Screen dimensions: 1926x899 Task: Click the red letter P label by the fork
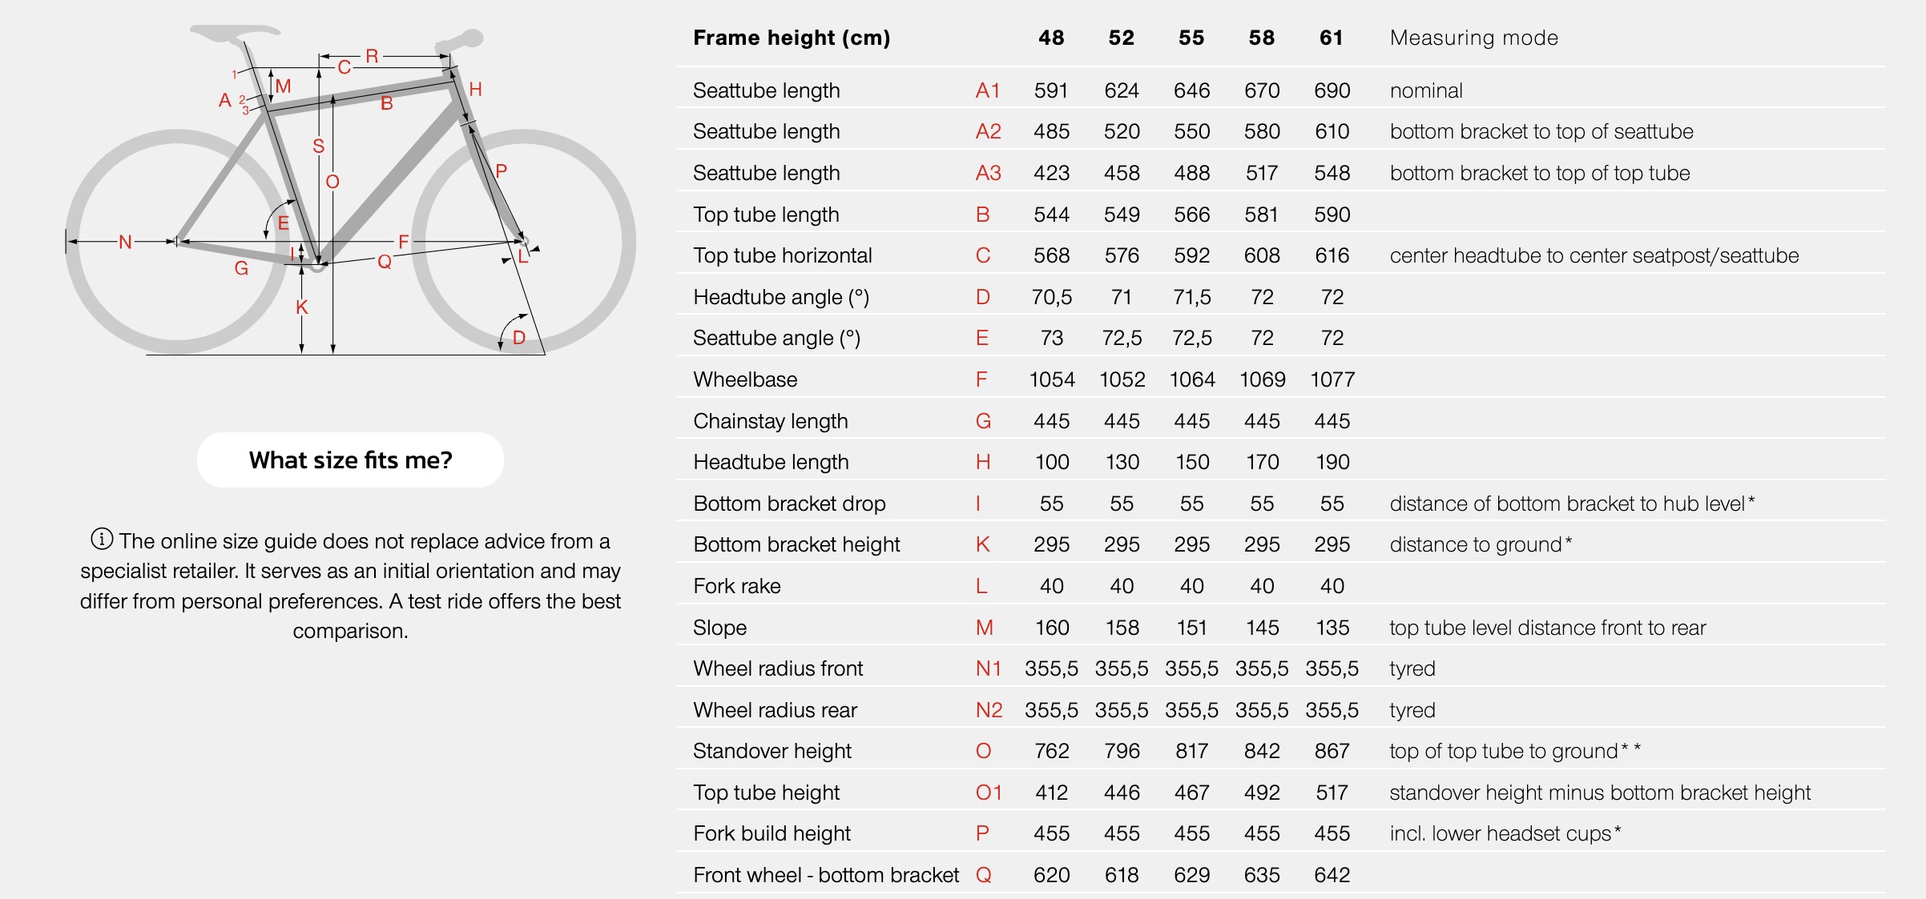tap(502, 171)
